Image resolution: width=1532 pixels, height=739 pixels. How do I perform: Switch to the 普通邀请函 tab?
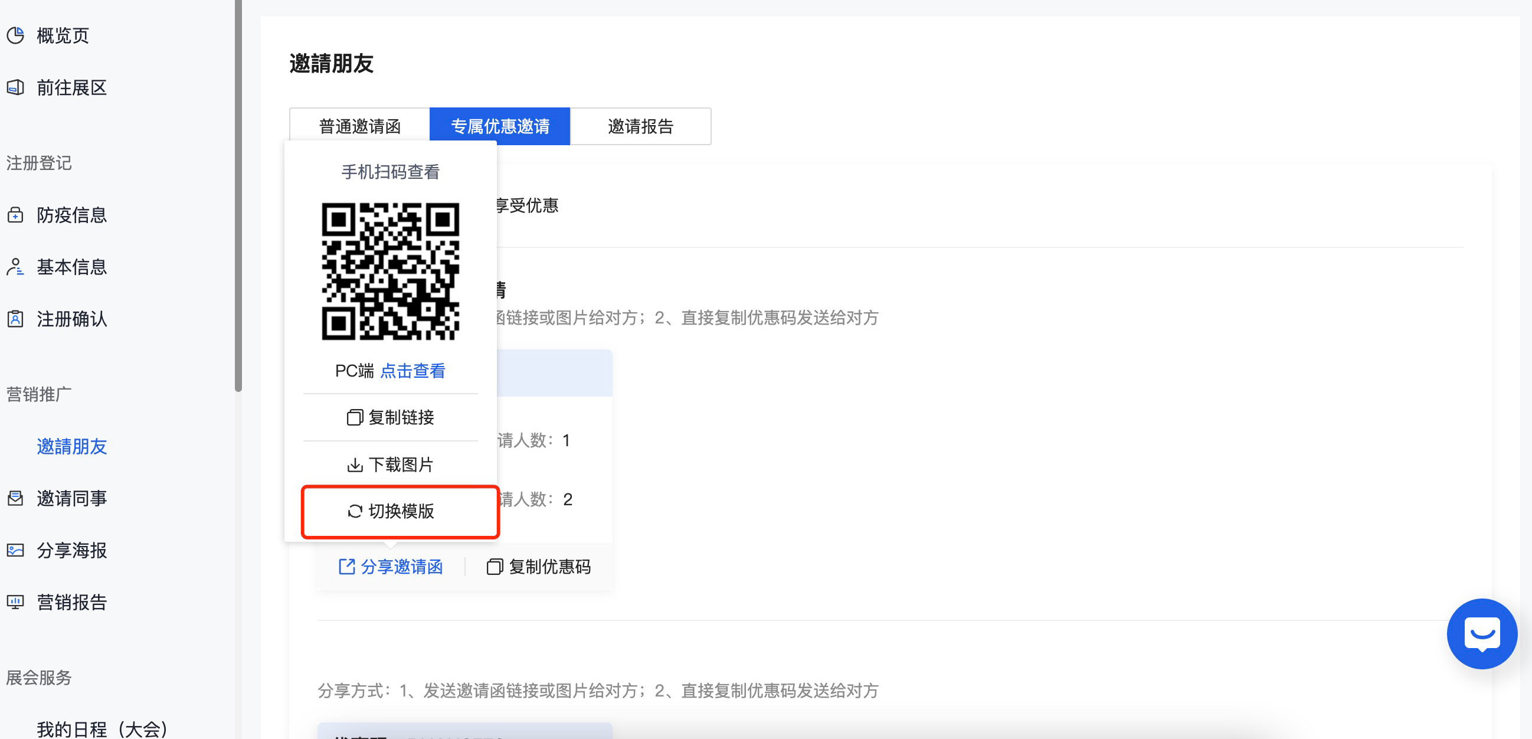[x=360, y=127]
